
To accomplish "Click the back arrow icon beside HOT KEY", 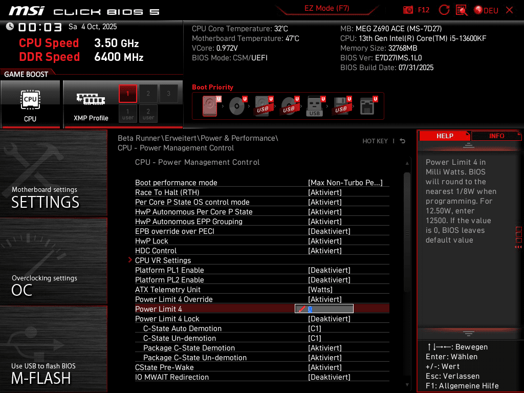I will click(x=403, y=141).
